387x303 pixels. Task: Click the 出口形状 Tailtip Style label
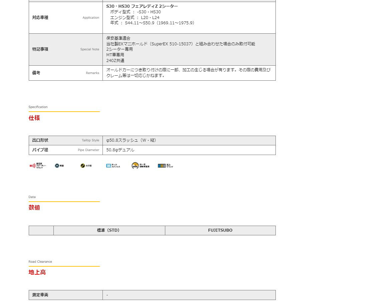40,140
